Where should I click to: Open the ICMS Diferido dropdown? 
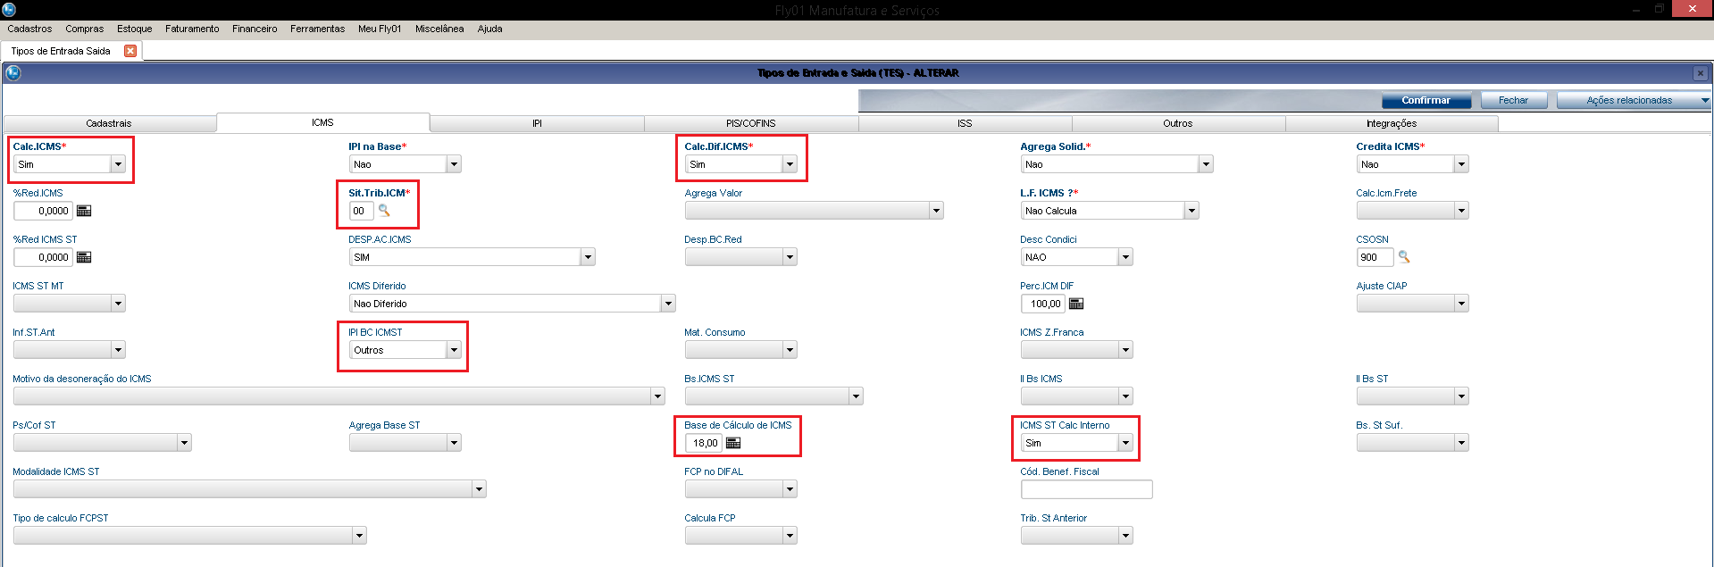point(668,304)
